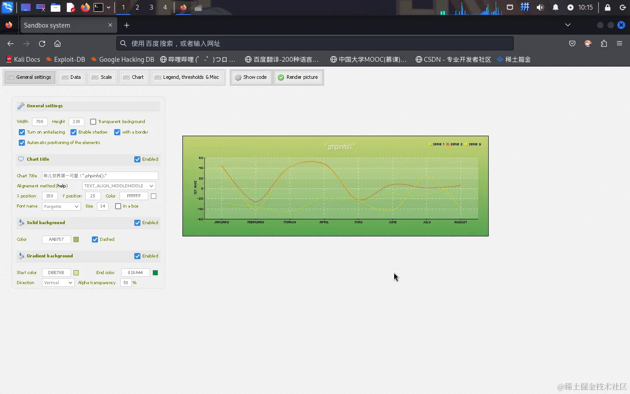630x394 pixels.
Task: Uncheck Enable shadow
Action: coord(73,132)
